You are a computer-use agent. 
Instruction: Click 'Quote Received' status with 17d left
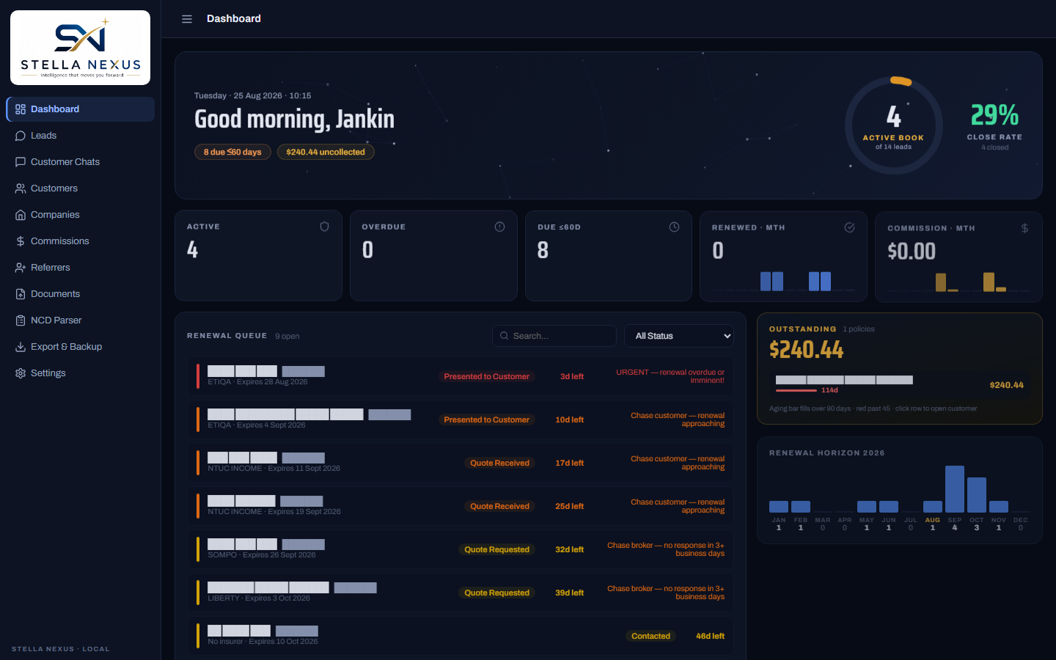[x=499, y=463]
